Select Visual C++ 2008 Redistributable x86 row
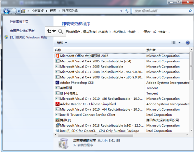The height and width of the screenshot is (152, 194). 122,77
